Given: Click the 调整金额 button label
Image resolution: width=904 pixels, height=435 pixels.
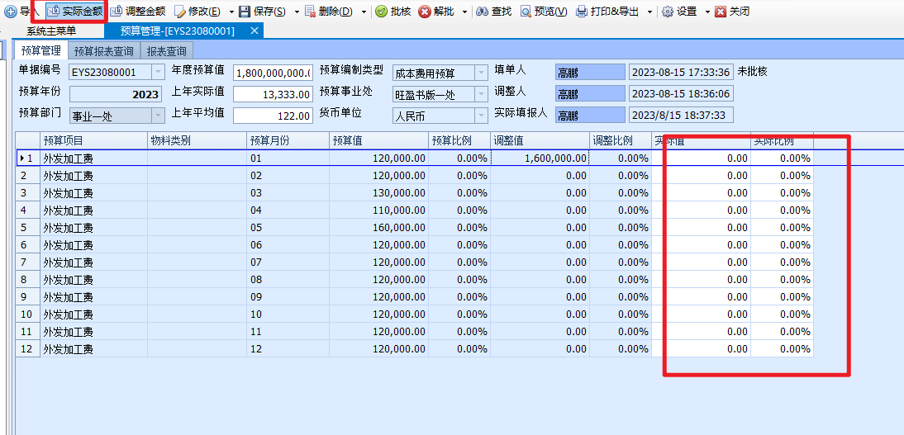Looking at the screenshot, I should point(145,11).
